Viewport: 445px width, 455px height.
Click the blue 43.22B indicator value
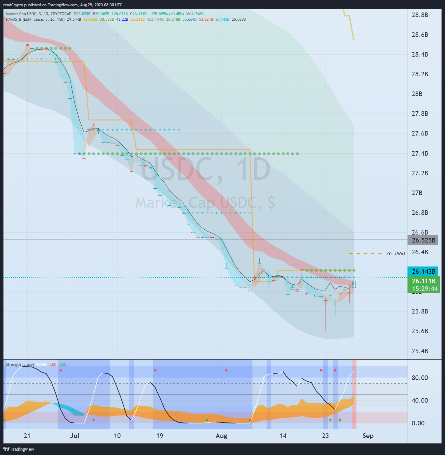pos(122,19)
